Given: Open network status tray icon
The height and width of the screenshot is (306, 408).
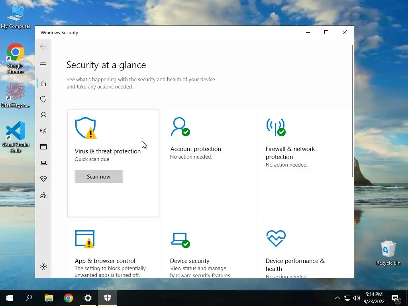Looking at the screenshot, I should point(347,298).
